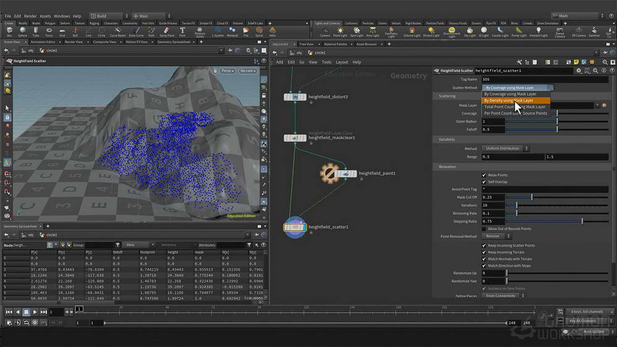Open the Build desktop dropdown
Screen dimensions: 617x347
tap(109, 16)
